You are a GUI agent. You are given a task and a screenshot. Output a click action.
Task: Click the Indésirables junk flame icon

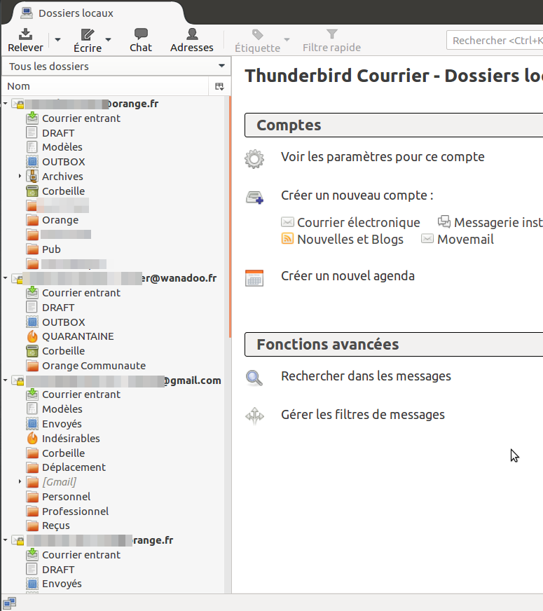click(x=32, y=439)
